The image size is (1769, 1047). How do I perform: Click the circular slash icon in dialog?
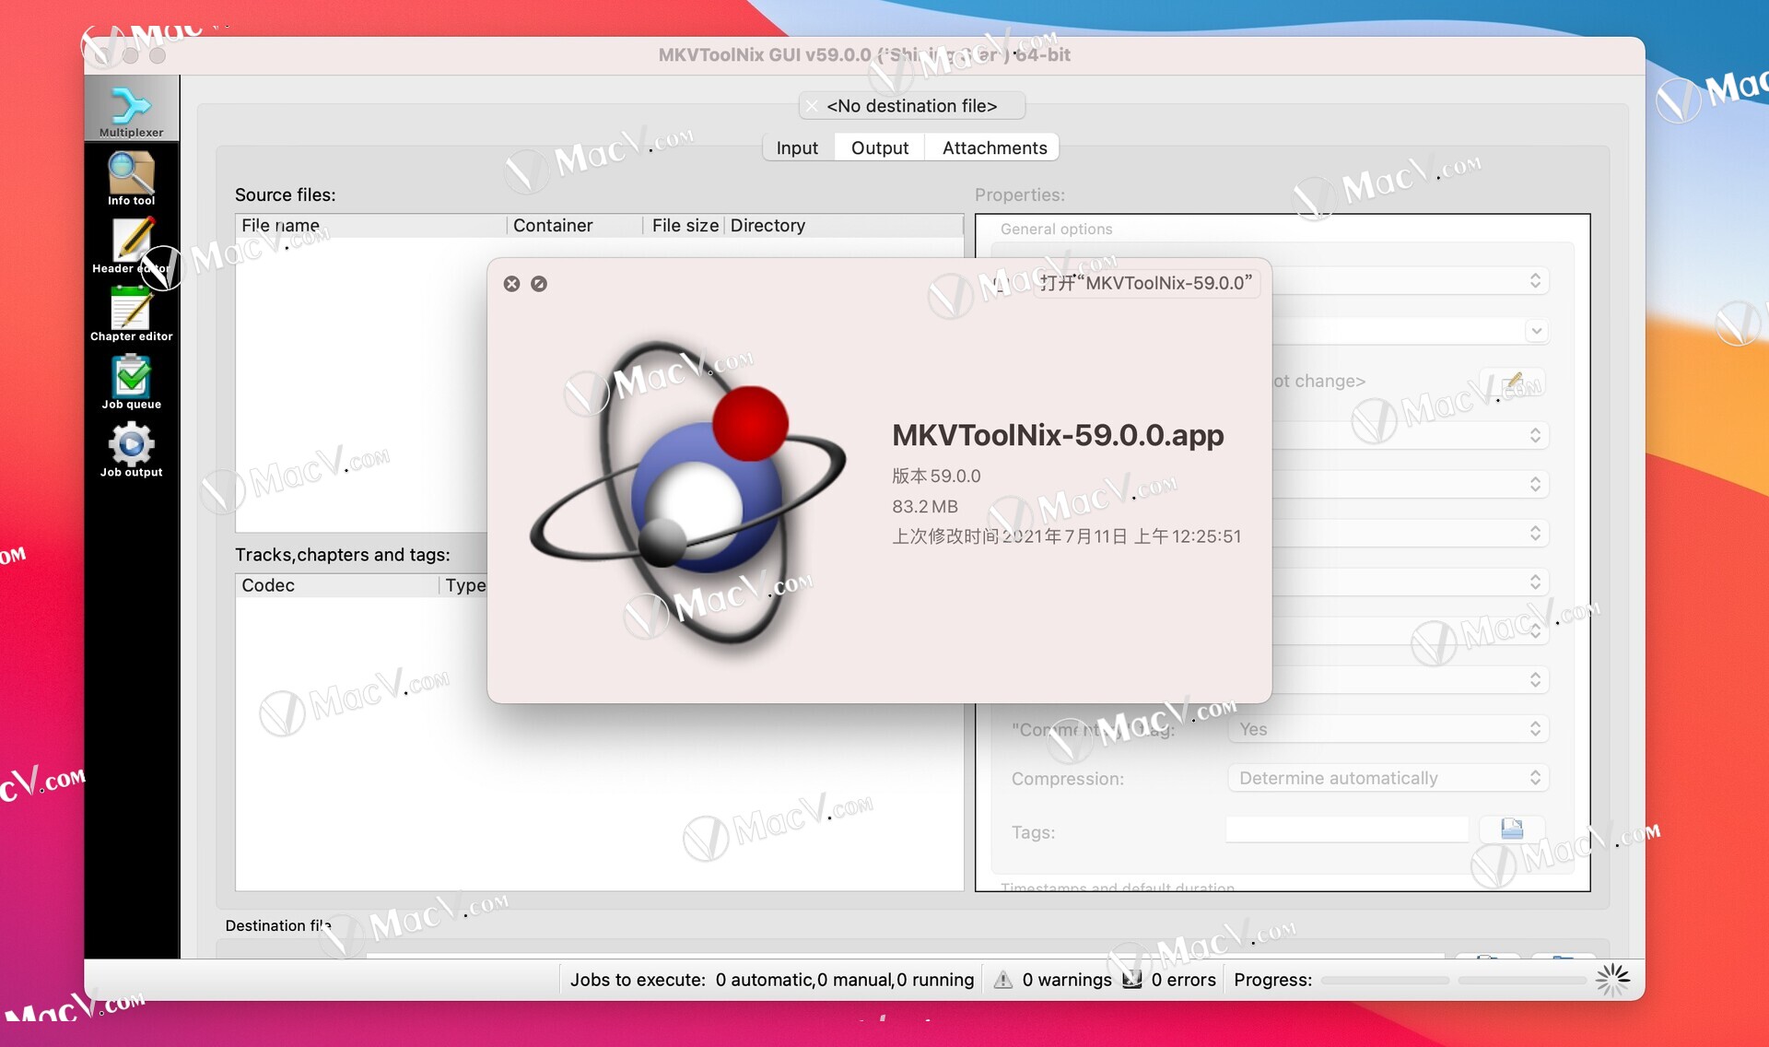click(x=539, y=284)
